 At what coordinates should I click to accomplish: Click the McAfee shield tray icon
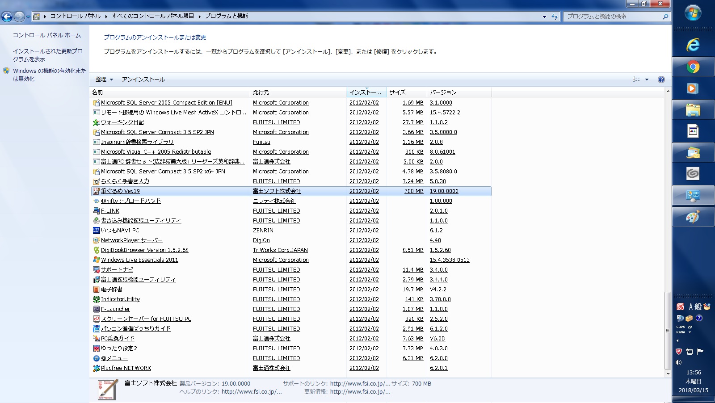coord(678,352)
